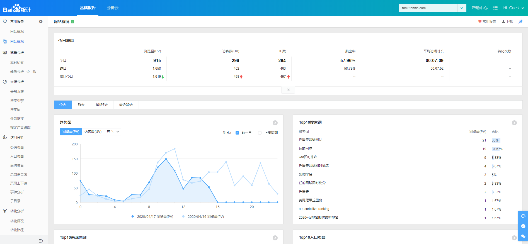Open the list menu icon in header

pos(495,8)
